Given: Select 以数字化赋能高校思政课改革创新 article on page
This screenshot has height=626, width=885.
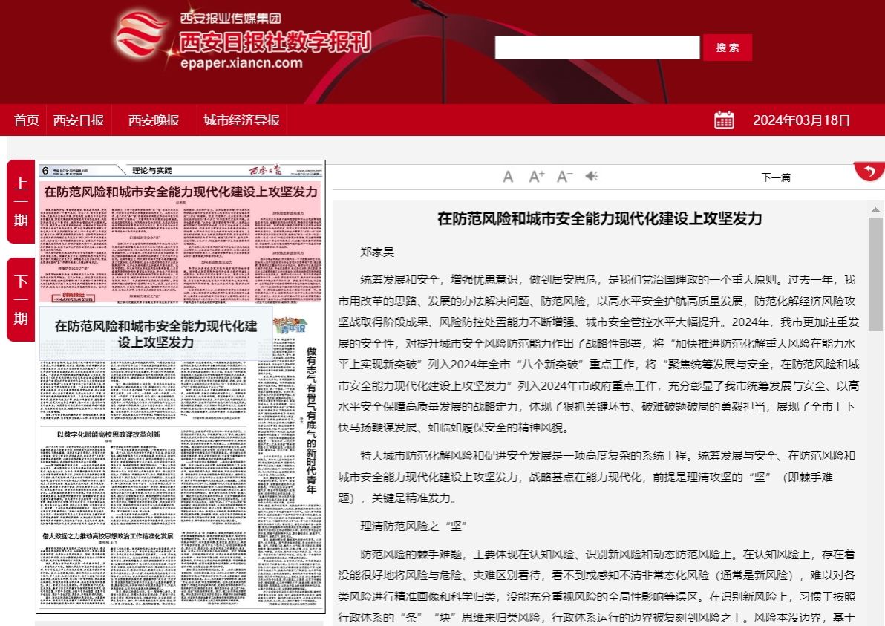Looking at the screenshot, I should click(108, 434).
